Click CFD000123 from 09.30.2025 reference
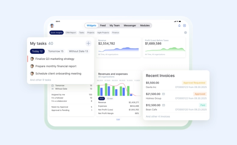 (x=191, y=87)
